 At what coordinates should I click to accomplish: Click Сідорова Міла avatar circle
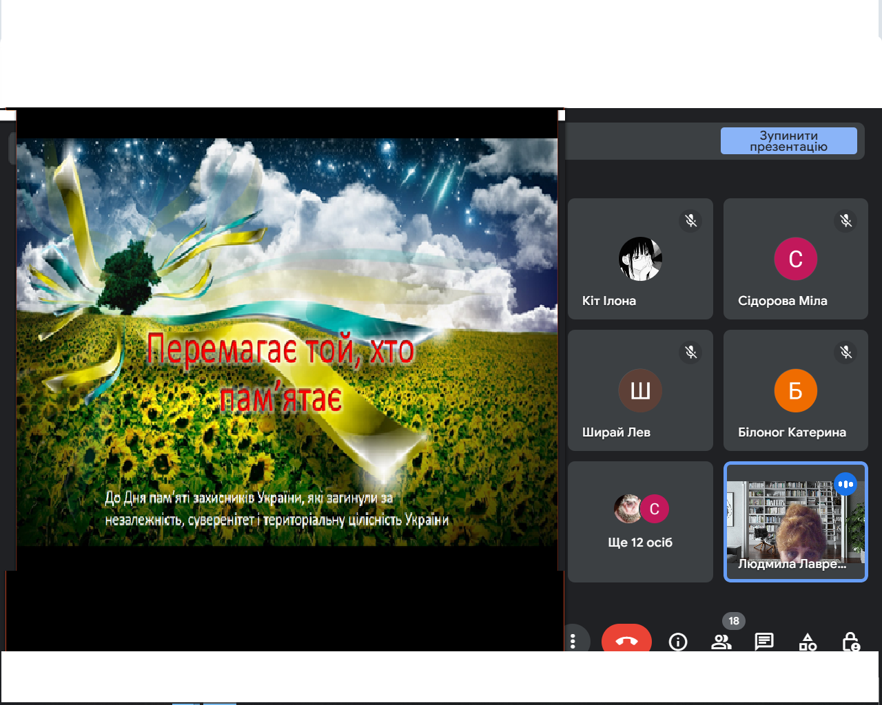coord(795,259)
